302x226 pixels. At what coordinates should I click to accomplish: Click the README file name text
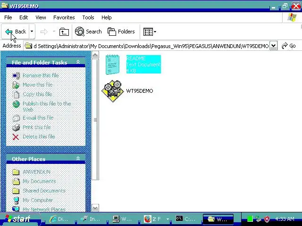pos(136,58)
